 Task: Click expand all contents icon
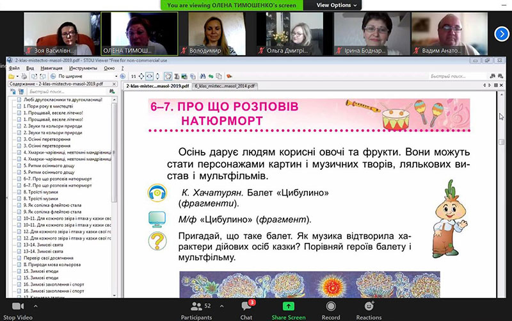coord(13,92)
